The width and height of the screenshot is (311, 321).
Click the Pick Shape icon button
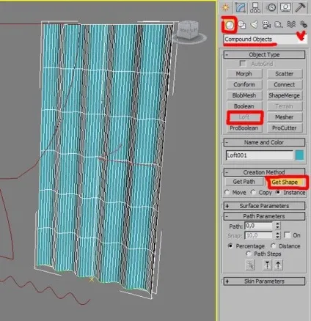pyautogui.click(x=250, y=265)
